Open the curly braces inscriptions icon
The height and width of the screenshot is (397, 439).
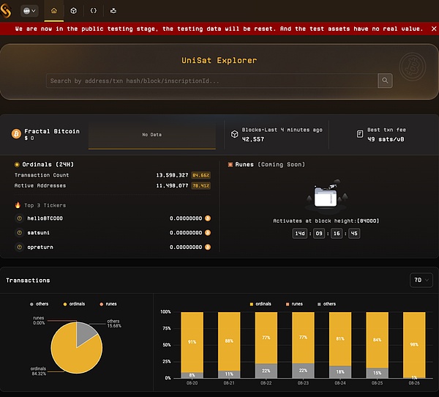tap(94, 11)
